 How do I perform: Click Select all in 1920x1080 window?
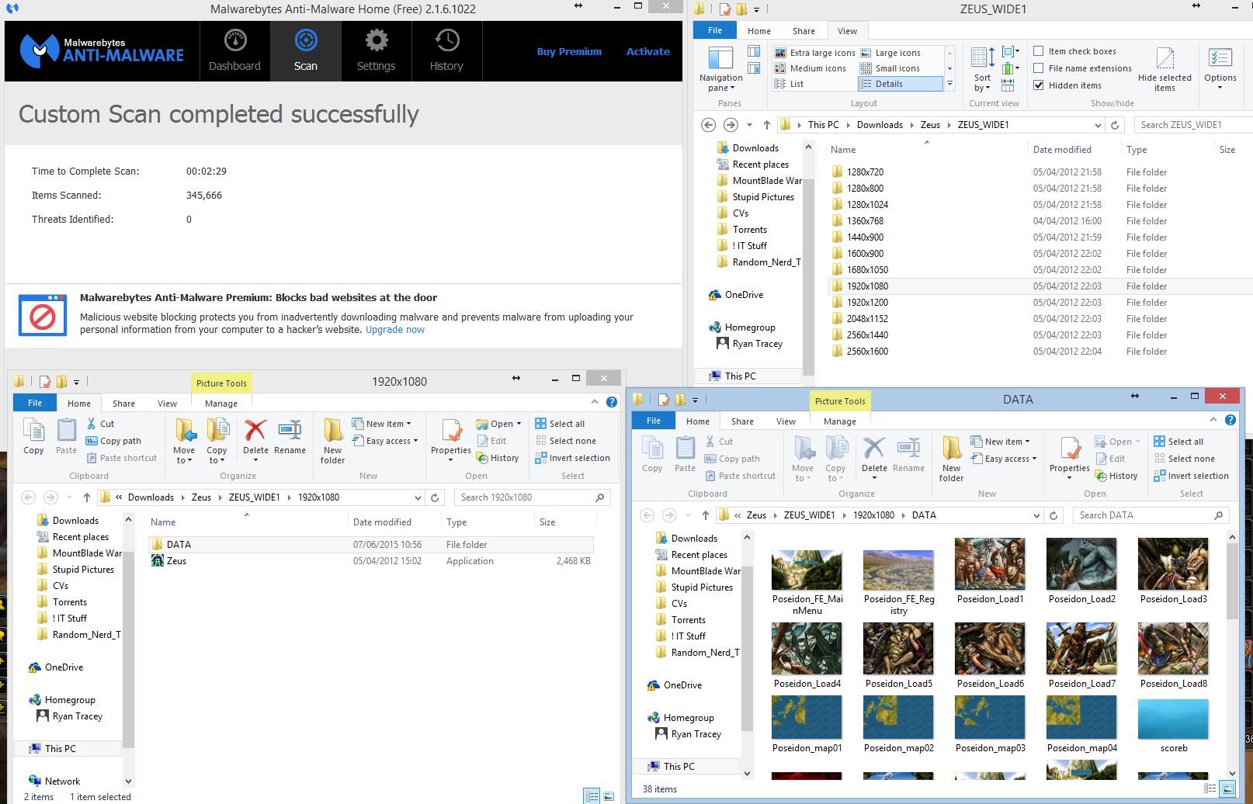coord(560,424)
